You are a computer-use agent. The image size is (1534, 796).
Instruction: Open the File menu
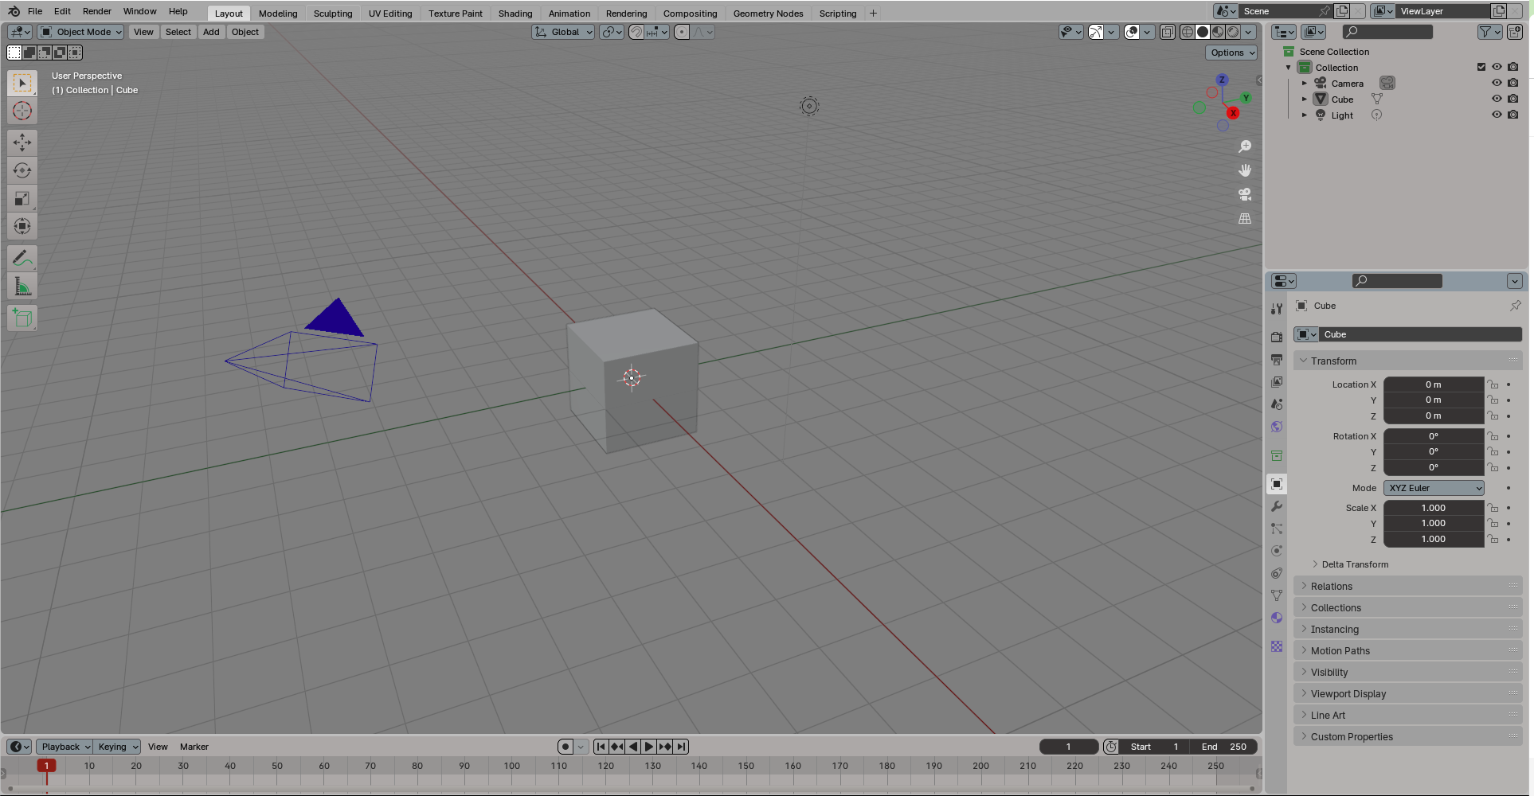pyautogui.click(x=35, y=11)
